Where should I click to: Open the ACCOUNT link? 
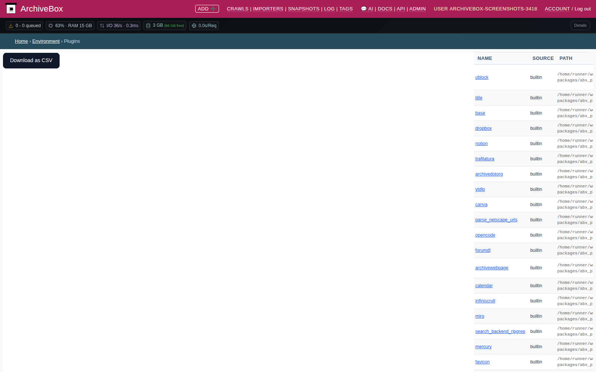557,9
